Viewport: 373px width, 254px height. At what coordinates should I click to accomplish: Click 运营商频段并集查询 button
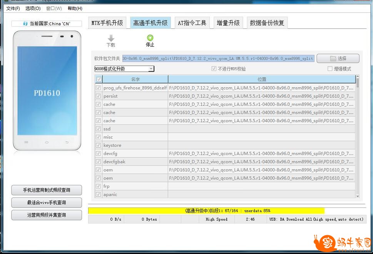(x=47, y=215)
